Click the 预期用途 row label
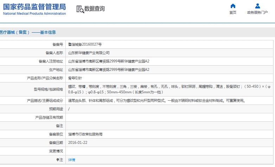Screen dimensions: 275x167 point(56,109)
